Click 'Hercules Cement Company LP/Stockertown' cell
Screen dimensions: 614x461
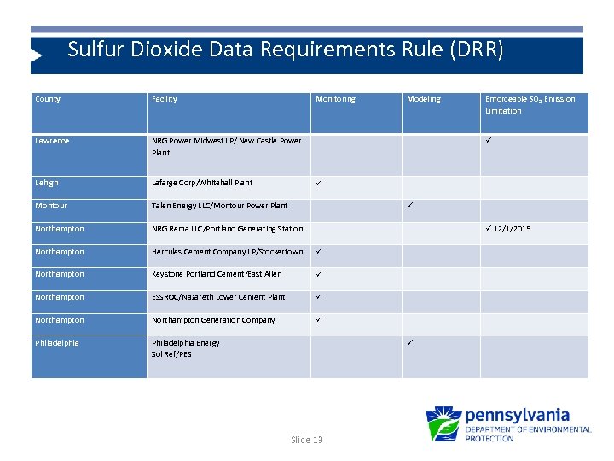tap(229, 256)
